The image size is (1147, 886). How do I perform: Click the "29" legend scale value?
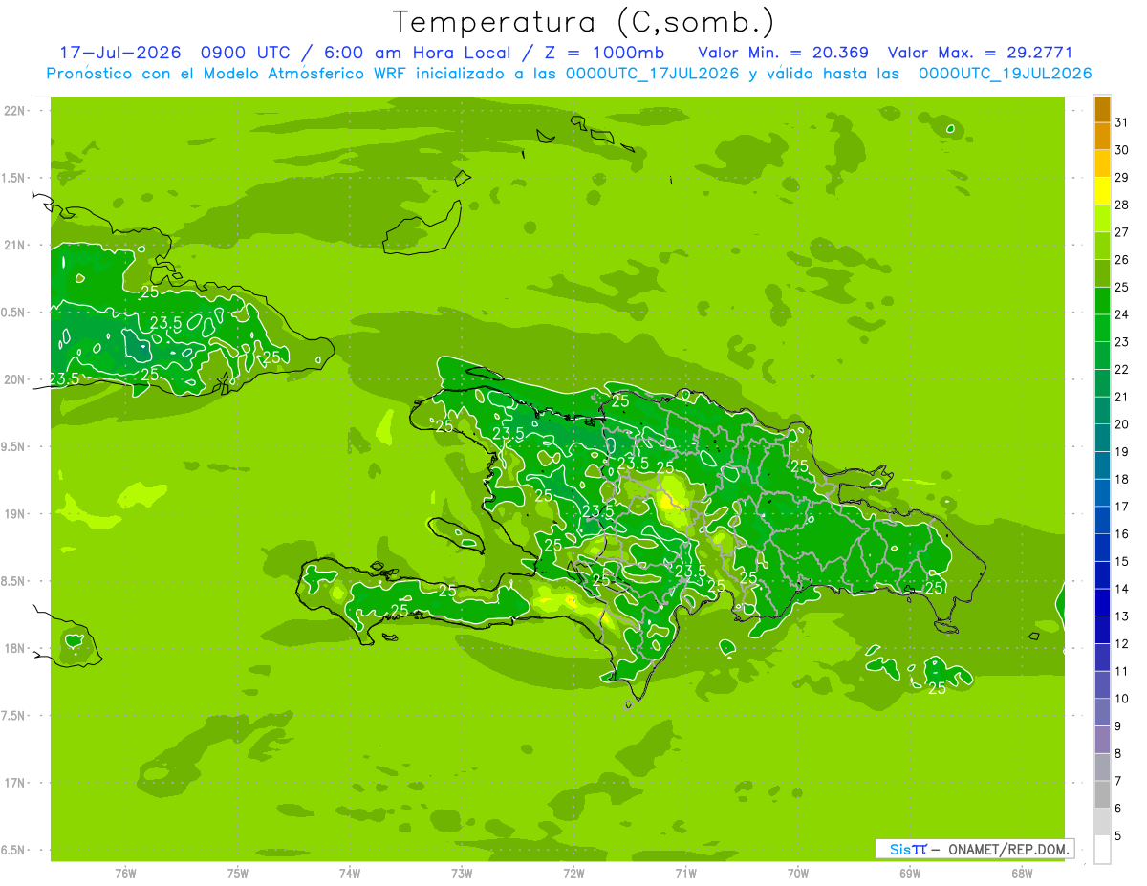click(1121, 178)
